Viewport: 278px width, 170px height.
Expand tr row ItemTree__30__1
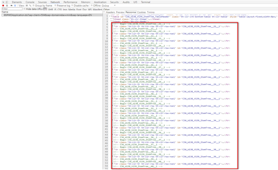point(113,92)
